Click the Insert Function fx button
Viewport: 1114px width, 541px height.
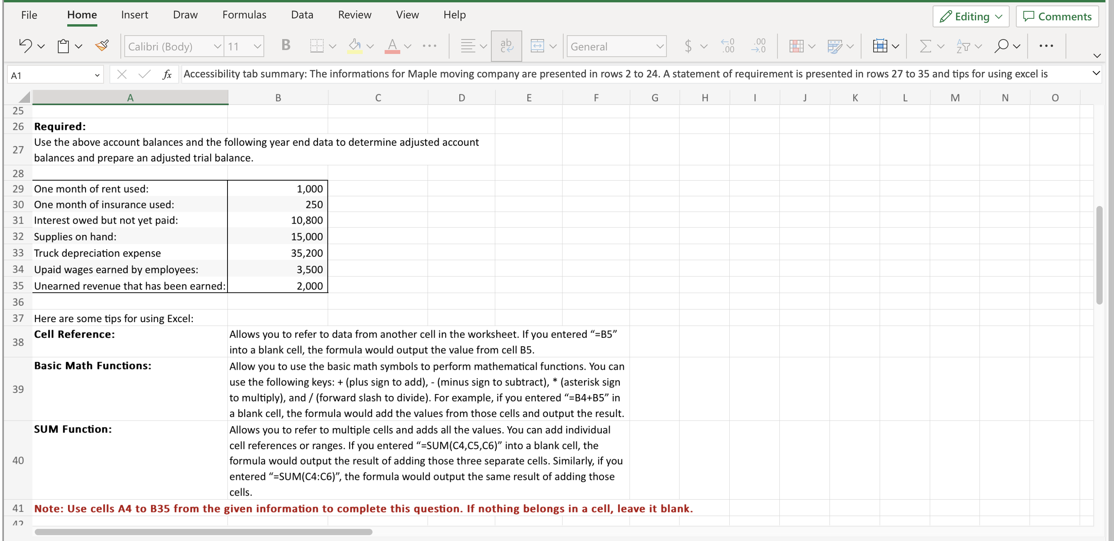click(167, 74)
